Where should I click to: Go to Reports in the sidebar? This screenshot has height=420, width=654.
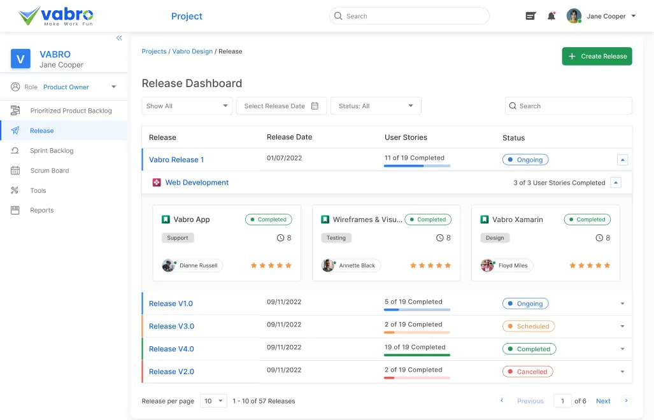click(x=42, y=211)
